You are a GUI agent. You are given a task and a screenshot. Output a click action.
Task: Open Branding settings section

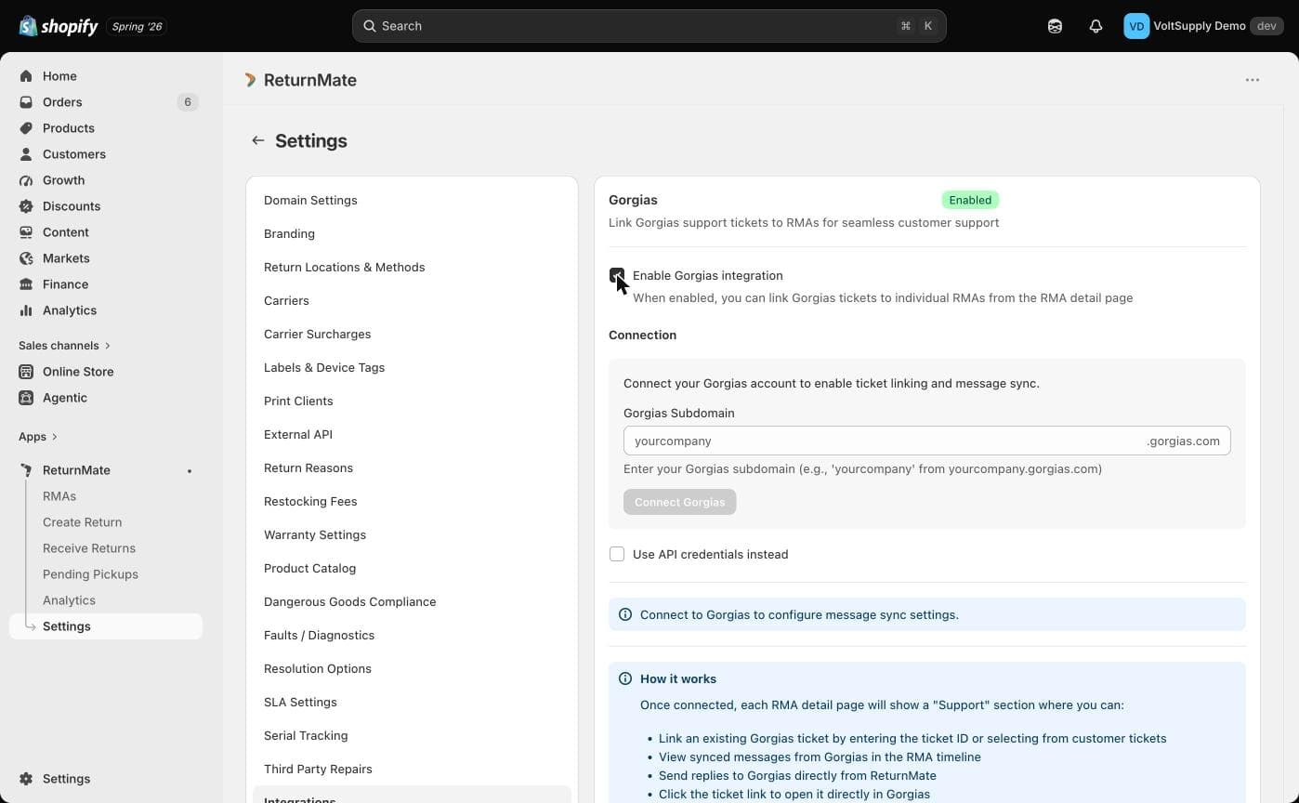point(289,233)
